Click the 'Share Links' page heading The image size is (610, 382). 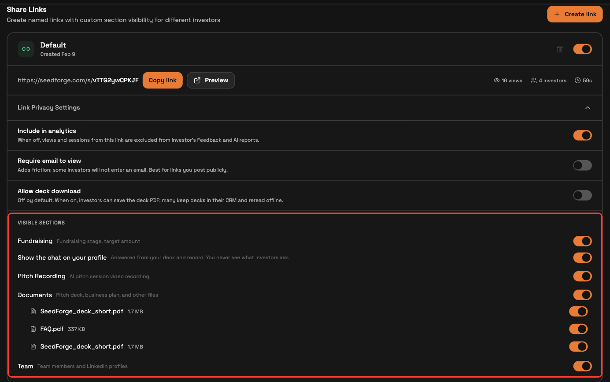point(26,9)
